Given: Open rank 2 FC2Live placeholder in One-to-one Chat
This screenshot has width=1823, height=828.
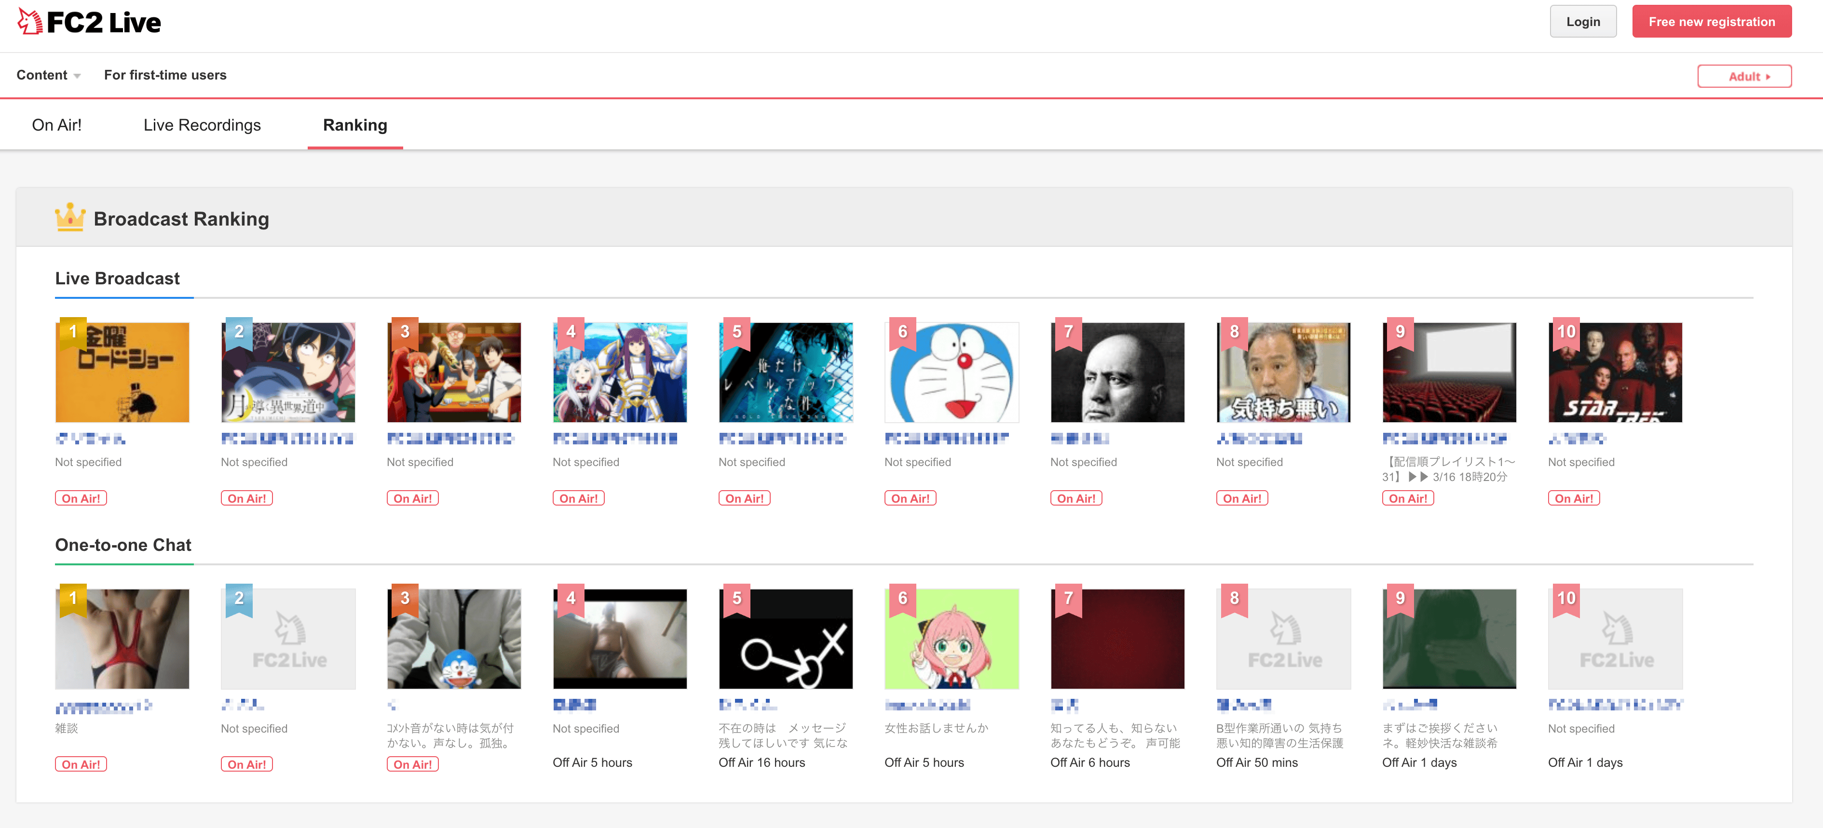Looking at the screenshot, I should (288, 639).
